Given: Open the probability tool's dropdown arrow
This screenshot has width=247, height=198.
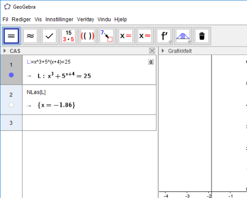Looking at the screenshot, I should pyautogui.click(x=189, y=42).
